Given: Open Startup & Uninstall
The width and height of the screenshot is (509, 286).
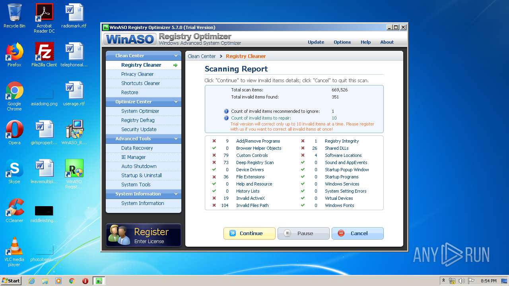Looking at the screenshot, I should click(144, 175).
